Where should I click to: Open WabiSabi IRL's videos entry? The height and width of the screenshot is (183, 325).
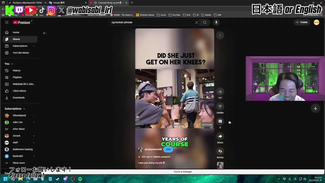[x=20, y=84]
